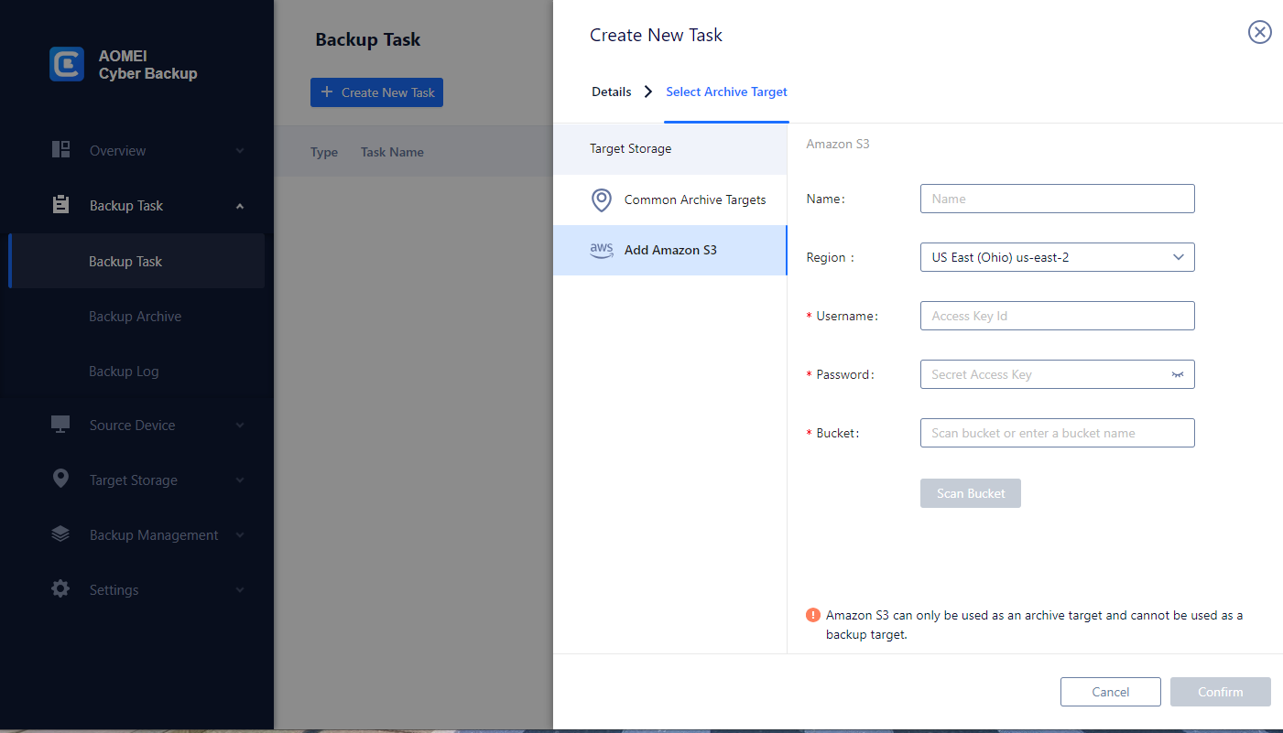The width and height of the screenshot is (1283, 733).
Task: Expand the Overview menu chevron
Action: point(240,151)
